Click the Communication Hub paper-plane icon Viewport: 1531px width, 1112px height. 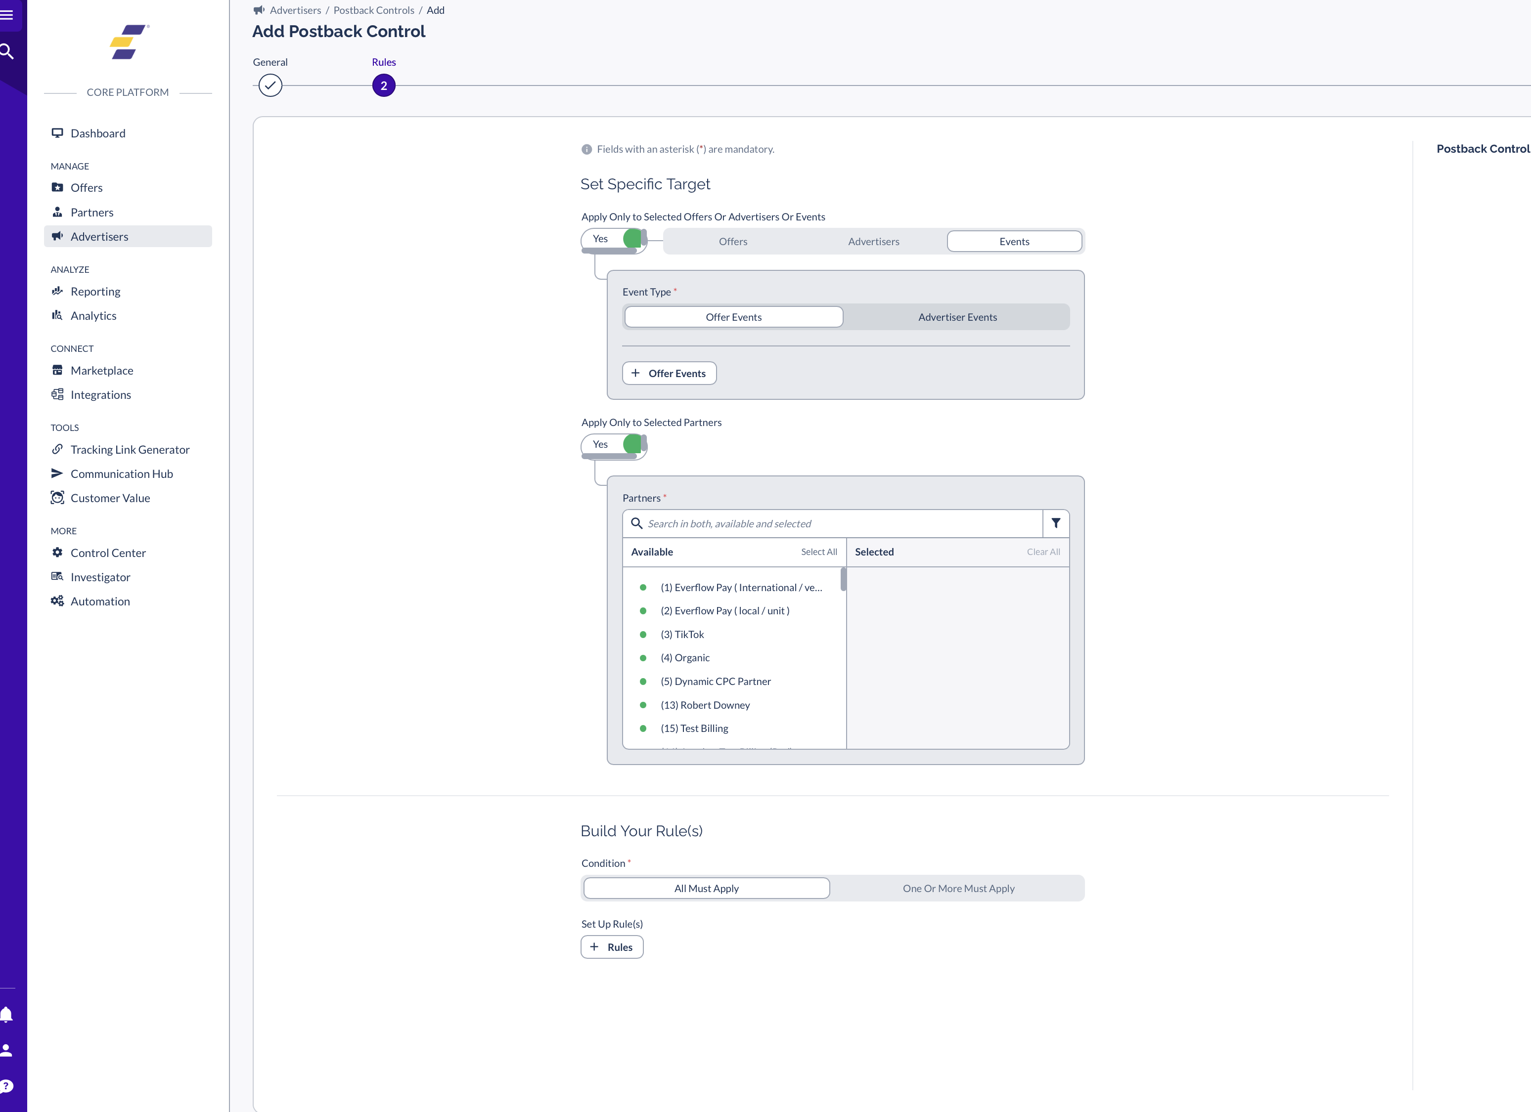coord(57,473)
